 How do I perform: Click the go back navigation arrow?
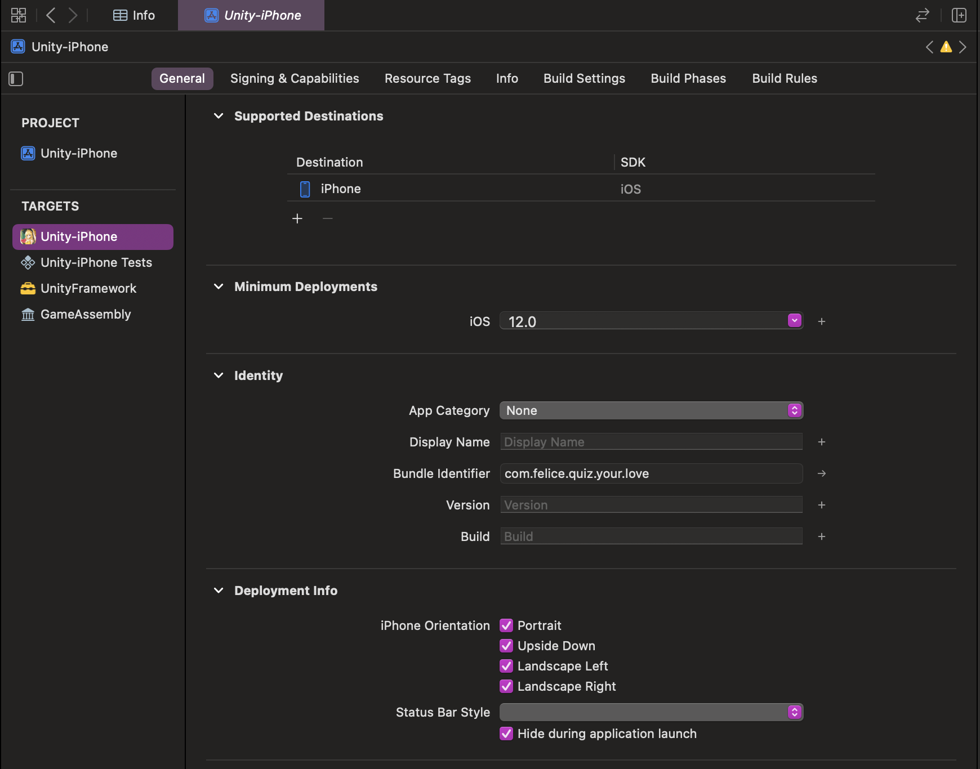tap(51, 15)
